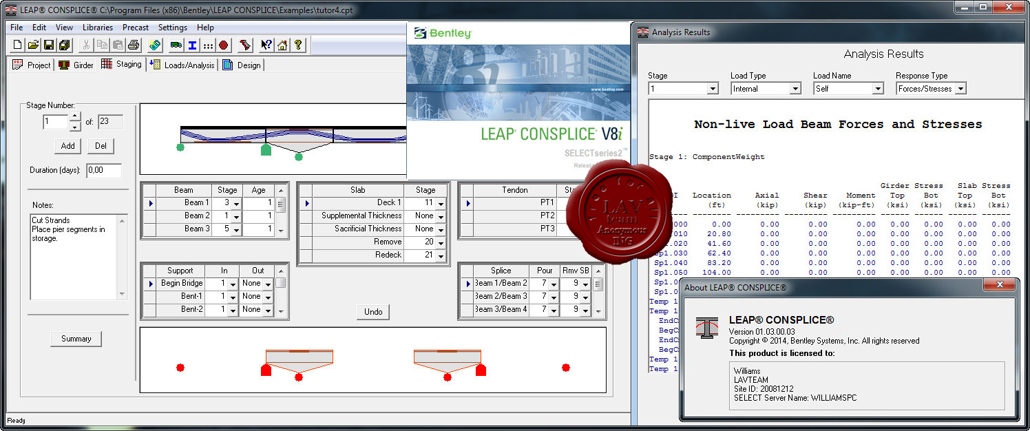Open the Edit menu
This screenshot has height=431, width=1030.
39,28
